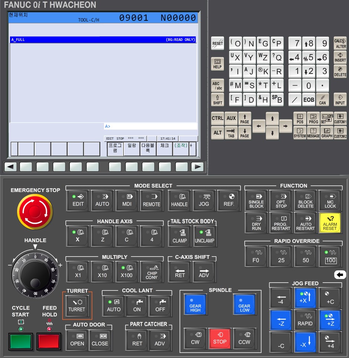The image size is (349, 358).
Task: Click the CUSTOM1 key
Action: click(340, 118)
